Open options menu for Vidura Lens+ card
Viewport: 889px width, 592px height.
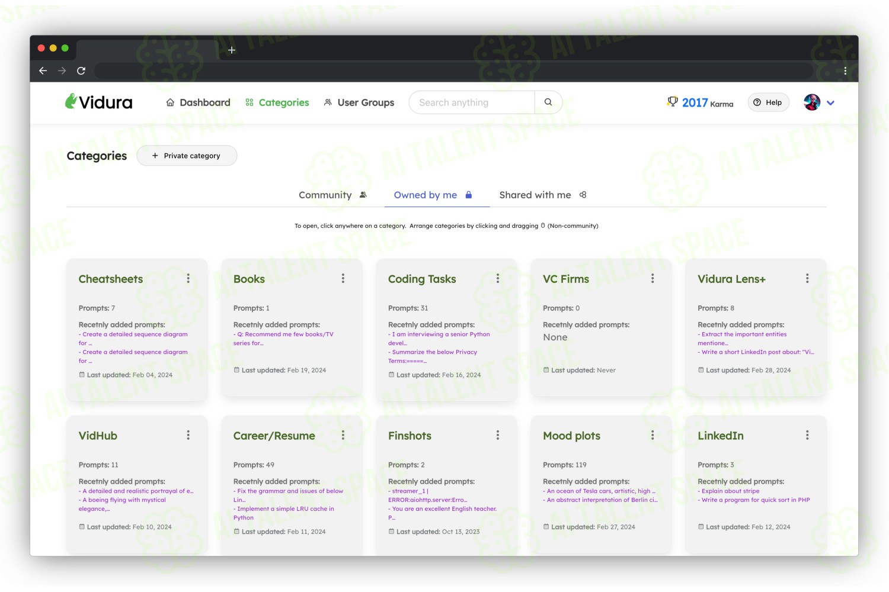pos(807,278)
